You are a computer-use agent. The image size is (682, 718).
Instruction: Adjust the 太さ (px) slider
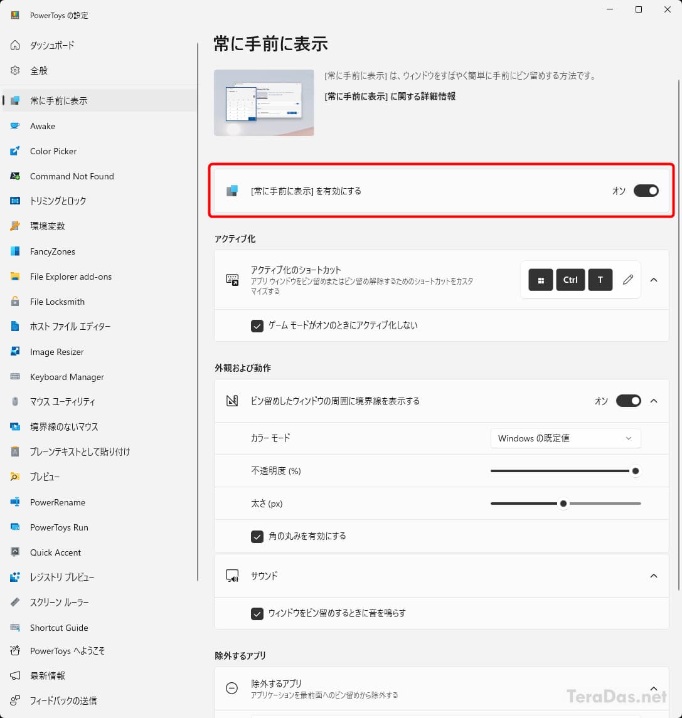(565, 504)
